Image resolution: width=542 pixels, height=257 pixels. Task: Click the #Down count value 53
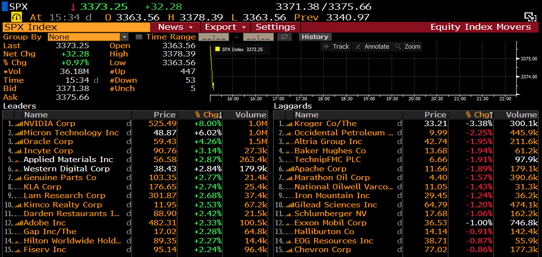pyautogui.click(x=190, y=80)
